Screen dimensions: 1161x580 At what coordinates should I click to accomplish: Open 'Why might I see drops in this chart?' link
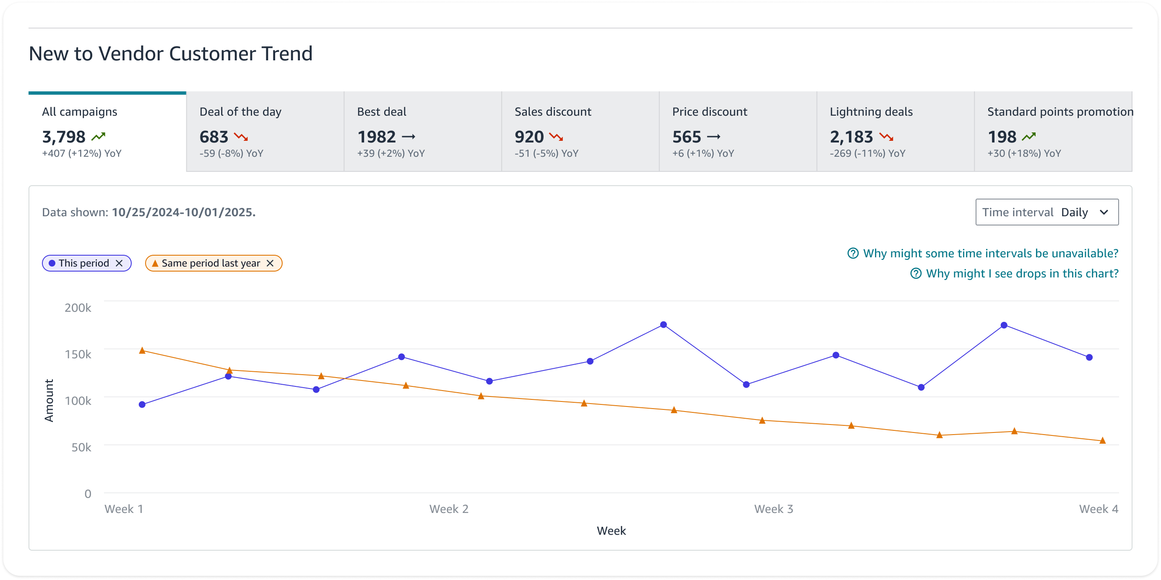(x=1022, y=273)
